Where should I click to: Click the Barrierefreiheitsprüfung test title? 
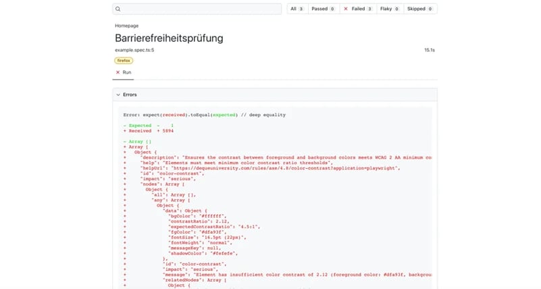pos(169,38)
